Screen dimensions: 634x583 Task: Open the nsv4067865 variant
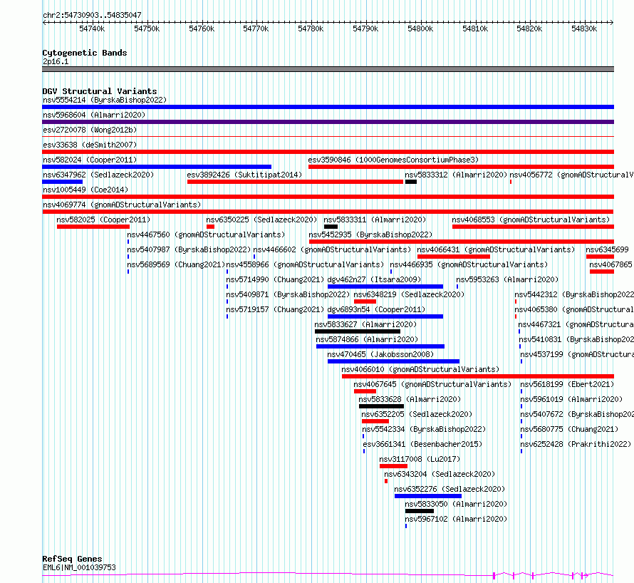click(x=610, y=264)
